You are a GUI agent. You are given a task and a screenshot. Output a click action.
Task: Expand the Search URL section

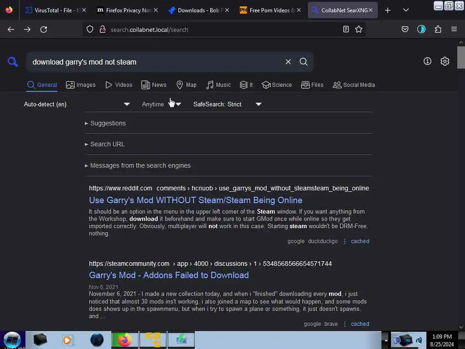pos(105,144)
